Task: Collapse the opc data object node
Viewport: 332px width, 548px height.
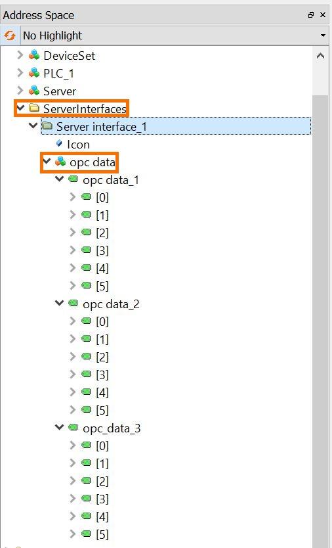Action: 47,161
